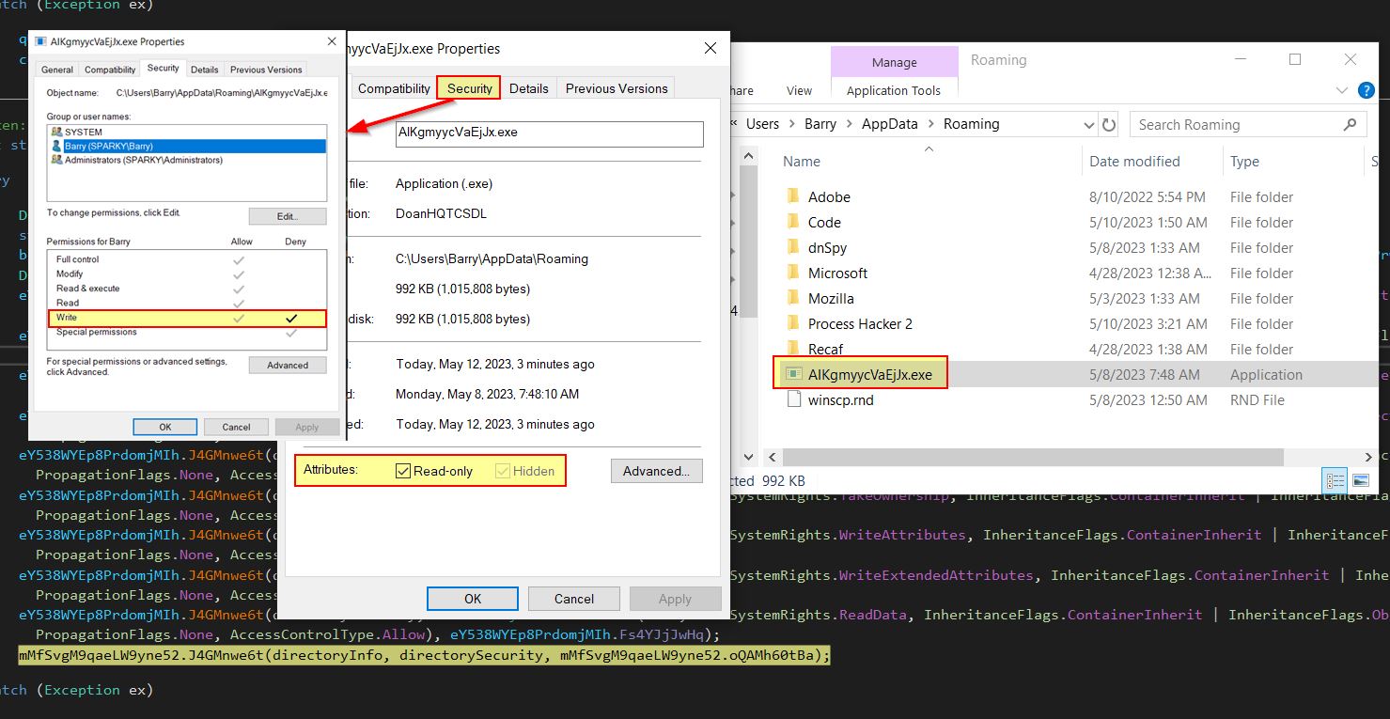Expand or collapse the Explorer ribbon chevron

pyautogui.click(x=1342, y=91)
